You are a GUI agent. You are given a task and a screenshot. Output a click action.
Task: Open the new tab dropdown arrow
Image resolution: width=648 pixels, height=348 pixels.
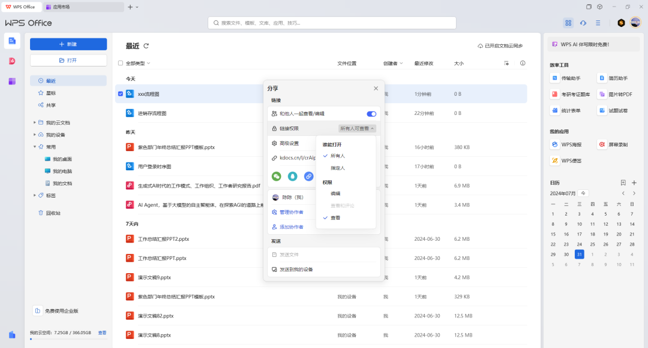point(137,7)
